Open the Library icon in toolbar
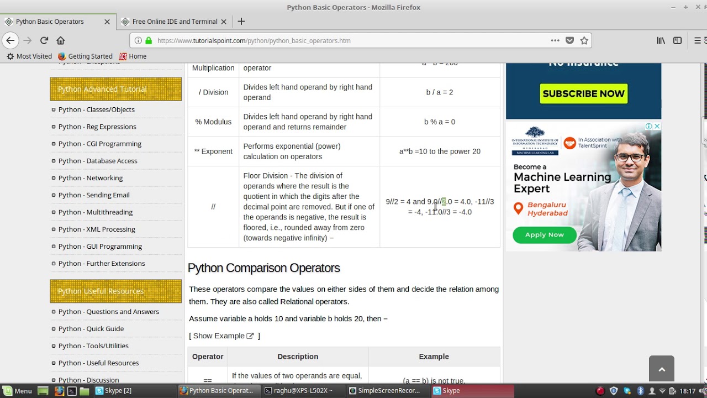The image size is (707, 398). click(x=661, y=40)
